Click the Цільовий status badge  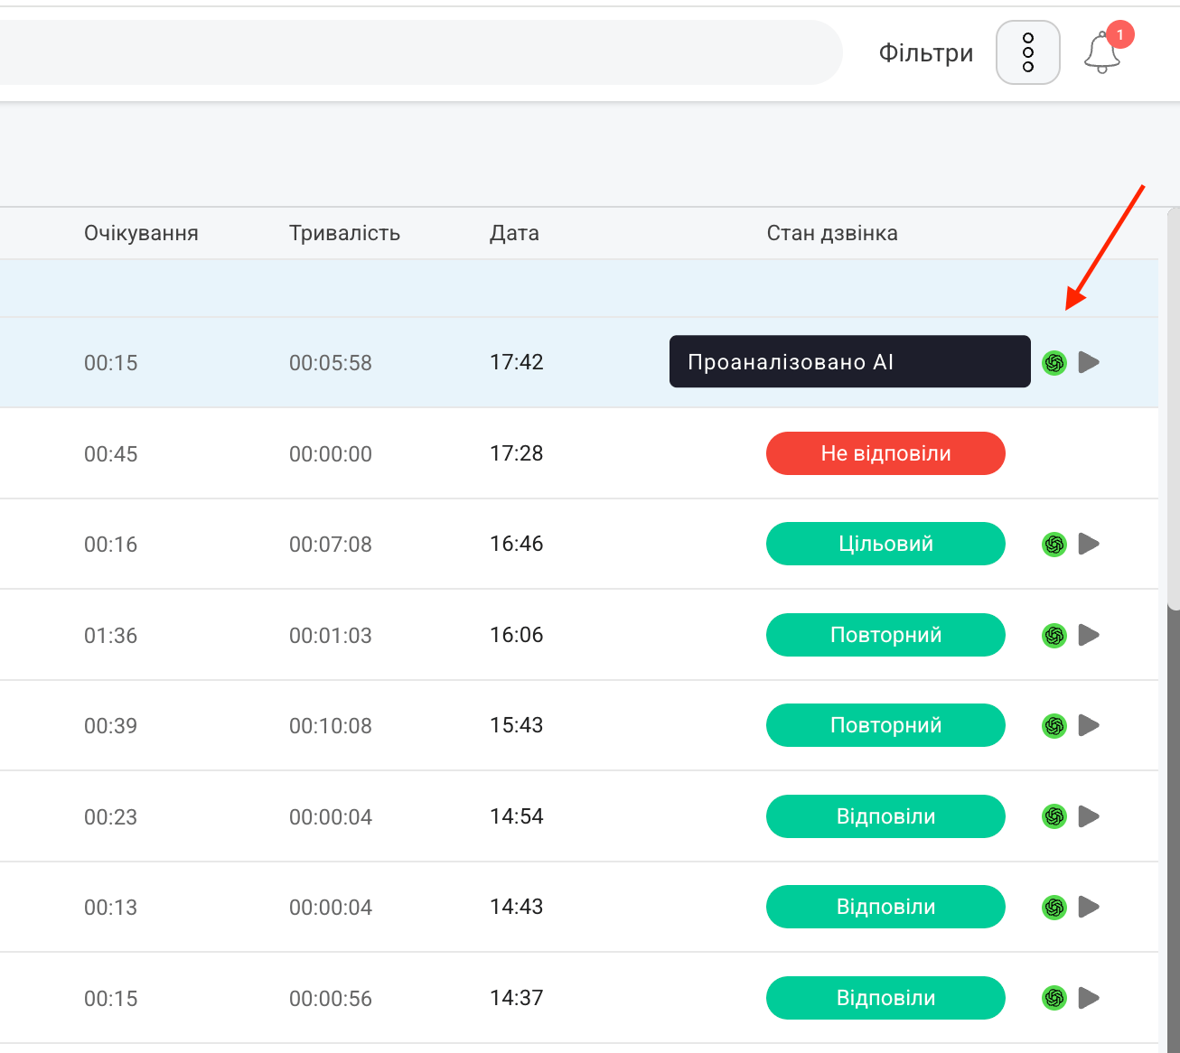pos(885,544)
